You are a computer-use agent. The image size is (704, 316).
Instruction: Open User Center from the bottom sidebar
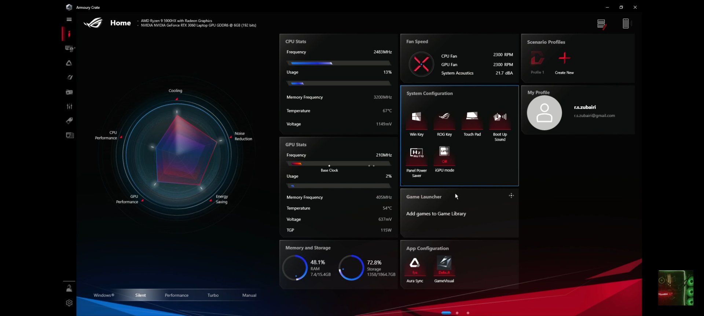(x=69, y=289)
